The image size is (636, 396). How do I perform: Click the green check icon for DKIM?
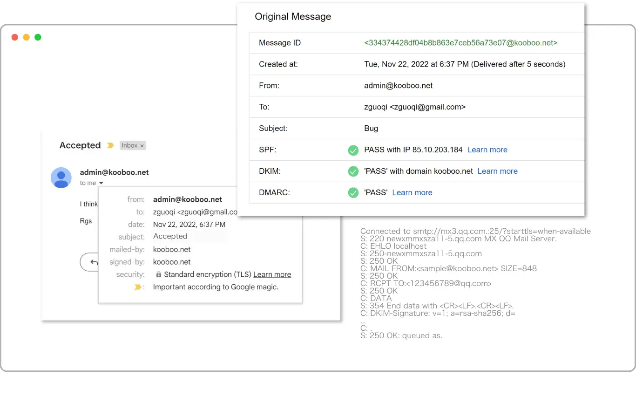[x=353, y=171]
